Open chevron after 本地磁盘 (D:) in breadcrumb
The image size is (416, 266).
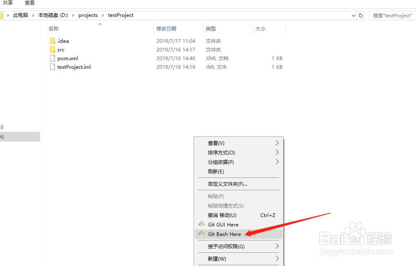point(73,15)
